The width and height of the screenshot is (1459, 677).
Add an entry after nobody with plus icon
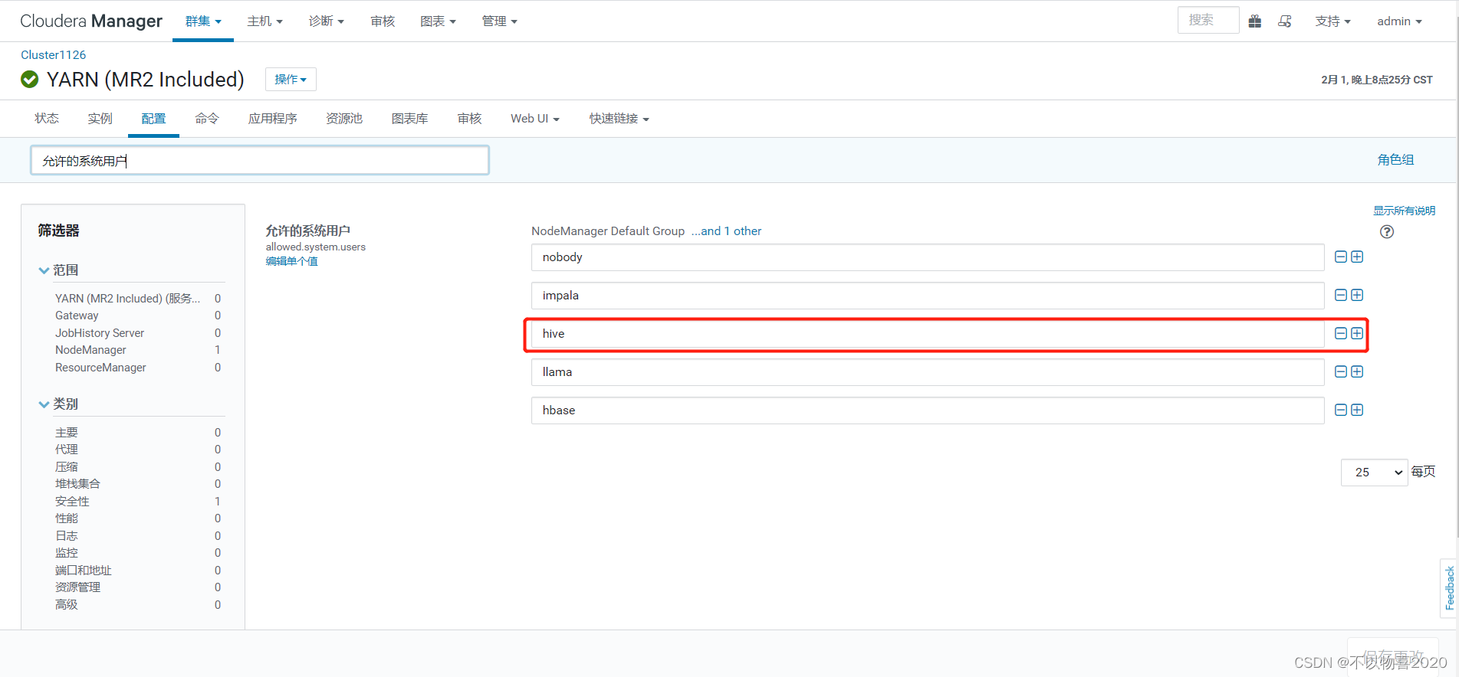1357,257
